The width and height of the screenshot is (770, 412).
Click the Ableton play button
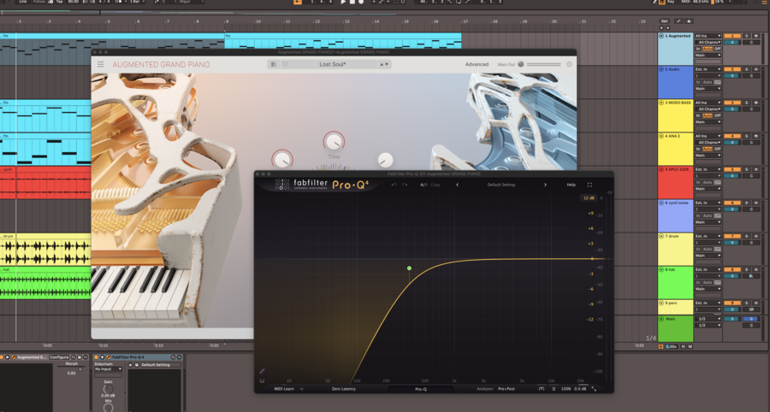coord(343,2)
